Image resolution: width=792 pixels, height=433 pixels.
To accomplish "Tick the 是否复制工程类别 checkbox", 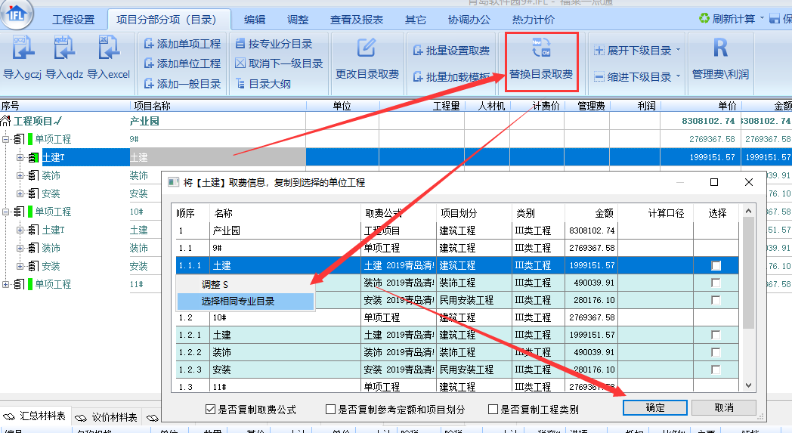I will (x=493, y=410).
